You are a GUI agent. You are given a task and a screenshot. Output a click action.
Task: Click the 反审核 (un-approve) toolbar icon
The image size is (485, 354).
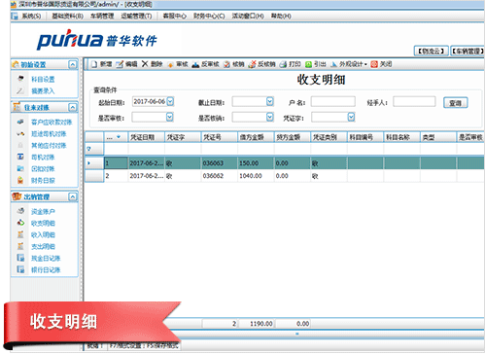click(195, 64)
